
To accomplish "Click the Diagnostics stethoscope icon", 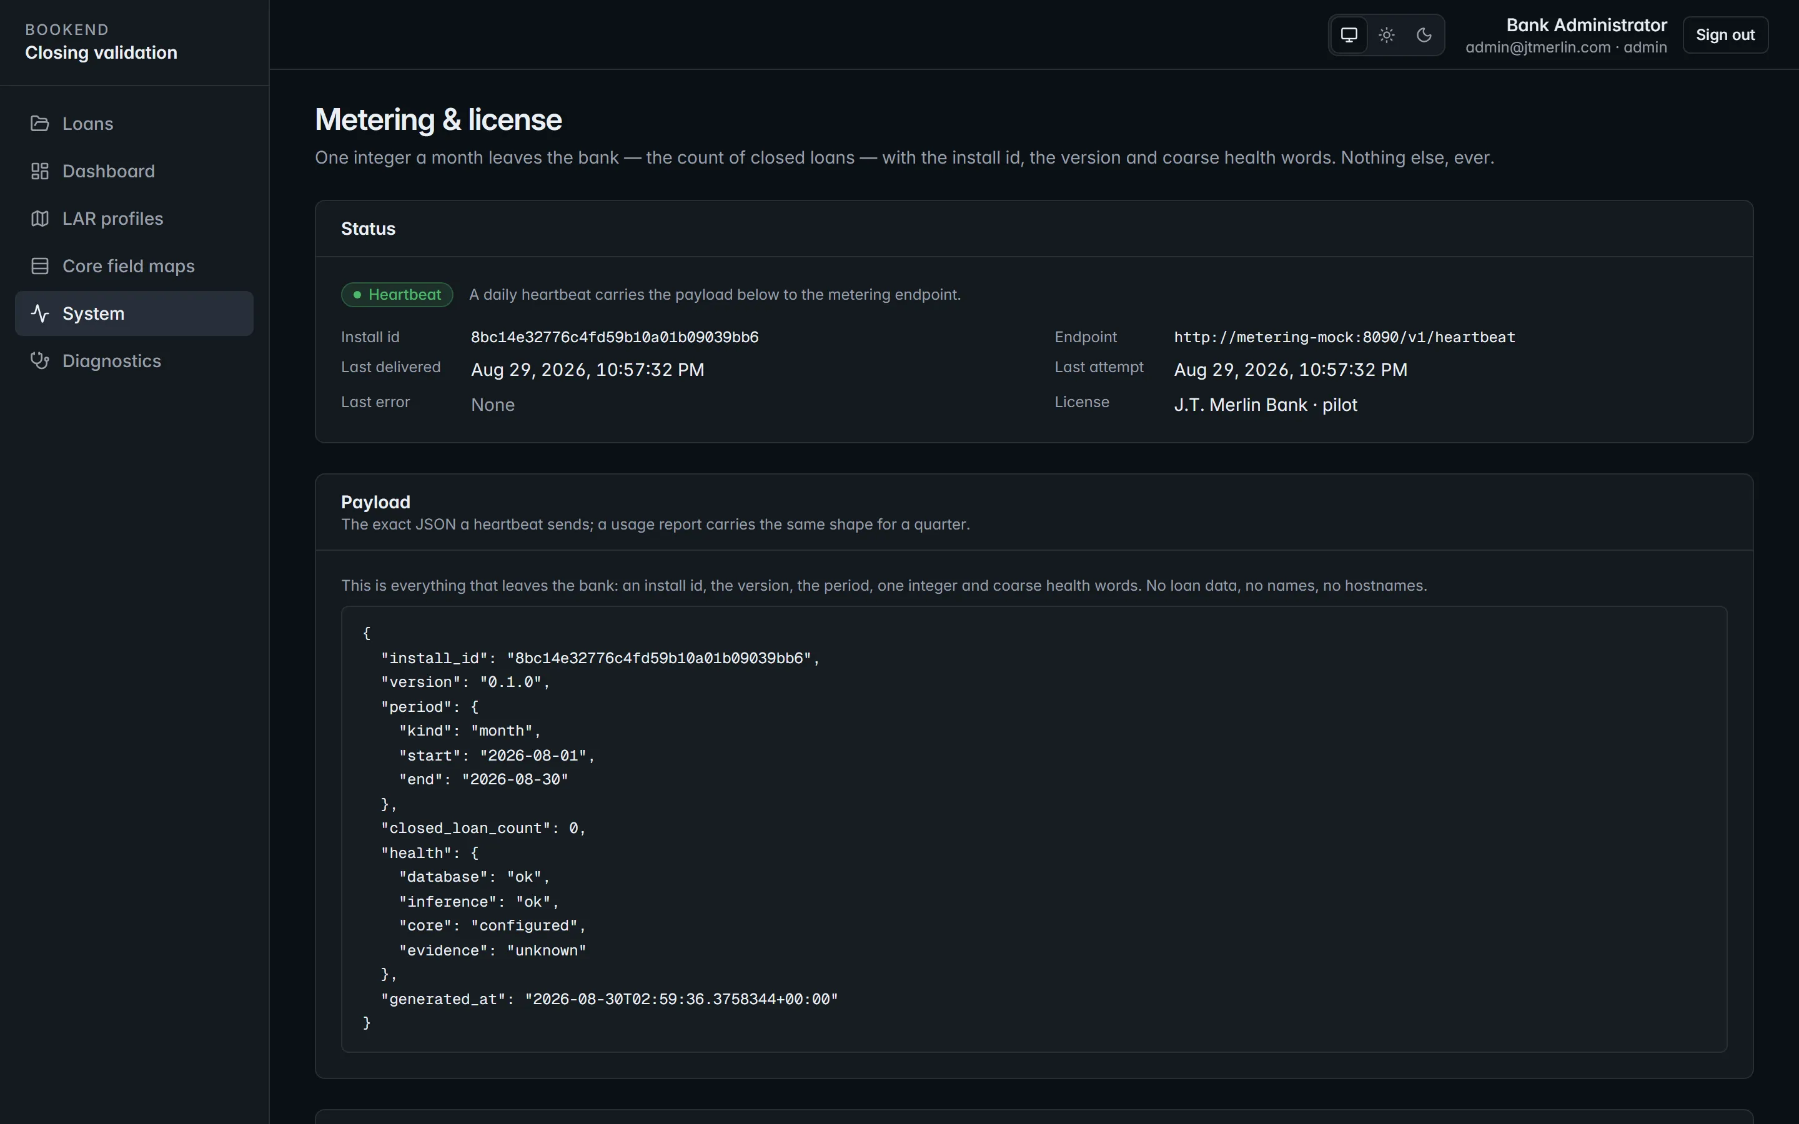I will coord(39,360).
